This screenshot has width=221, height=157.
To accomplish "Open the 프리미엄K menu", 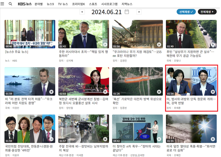I will pyautogui.click(x=78, y=4).
